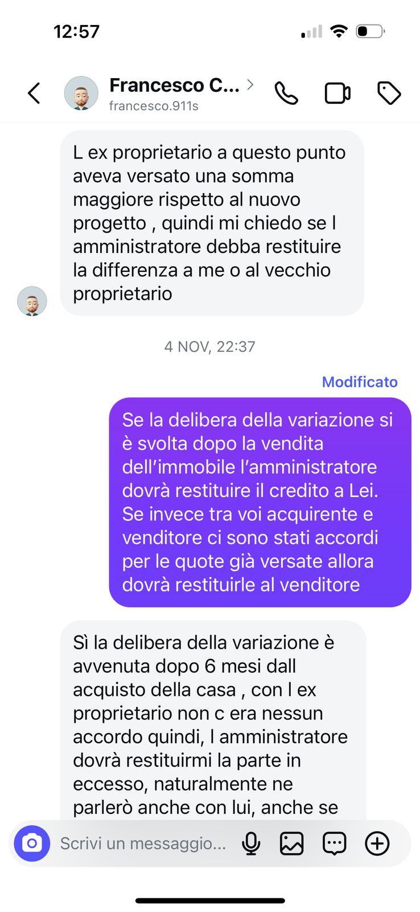Screen dimensions: 420x912
Task: Open Francesco's profile picture in the header
Action: [x=81, y=93]
